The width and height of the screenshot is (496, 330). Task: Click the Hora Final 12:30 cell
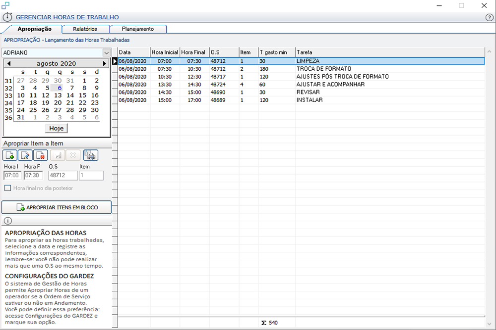[x=194, y=77]
